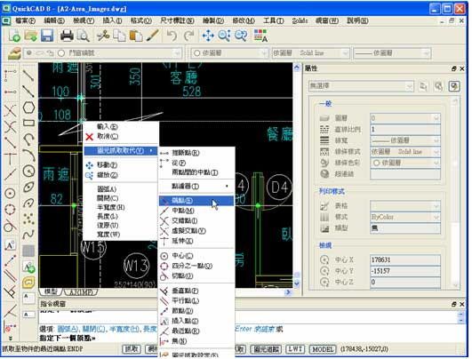The width and height of the screenshot is (472, 359).
Task: Click the Center snap circle icon in left toolbar
Action: click(x=11, y=193)
